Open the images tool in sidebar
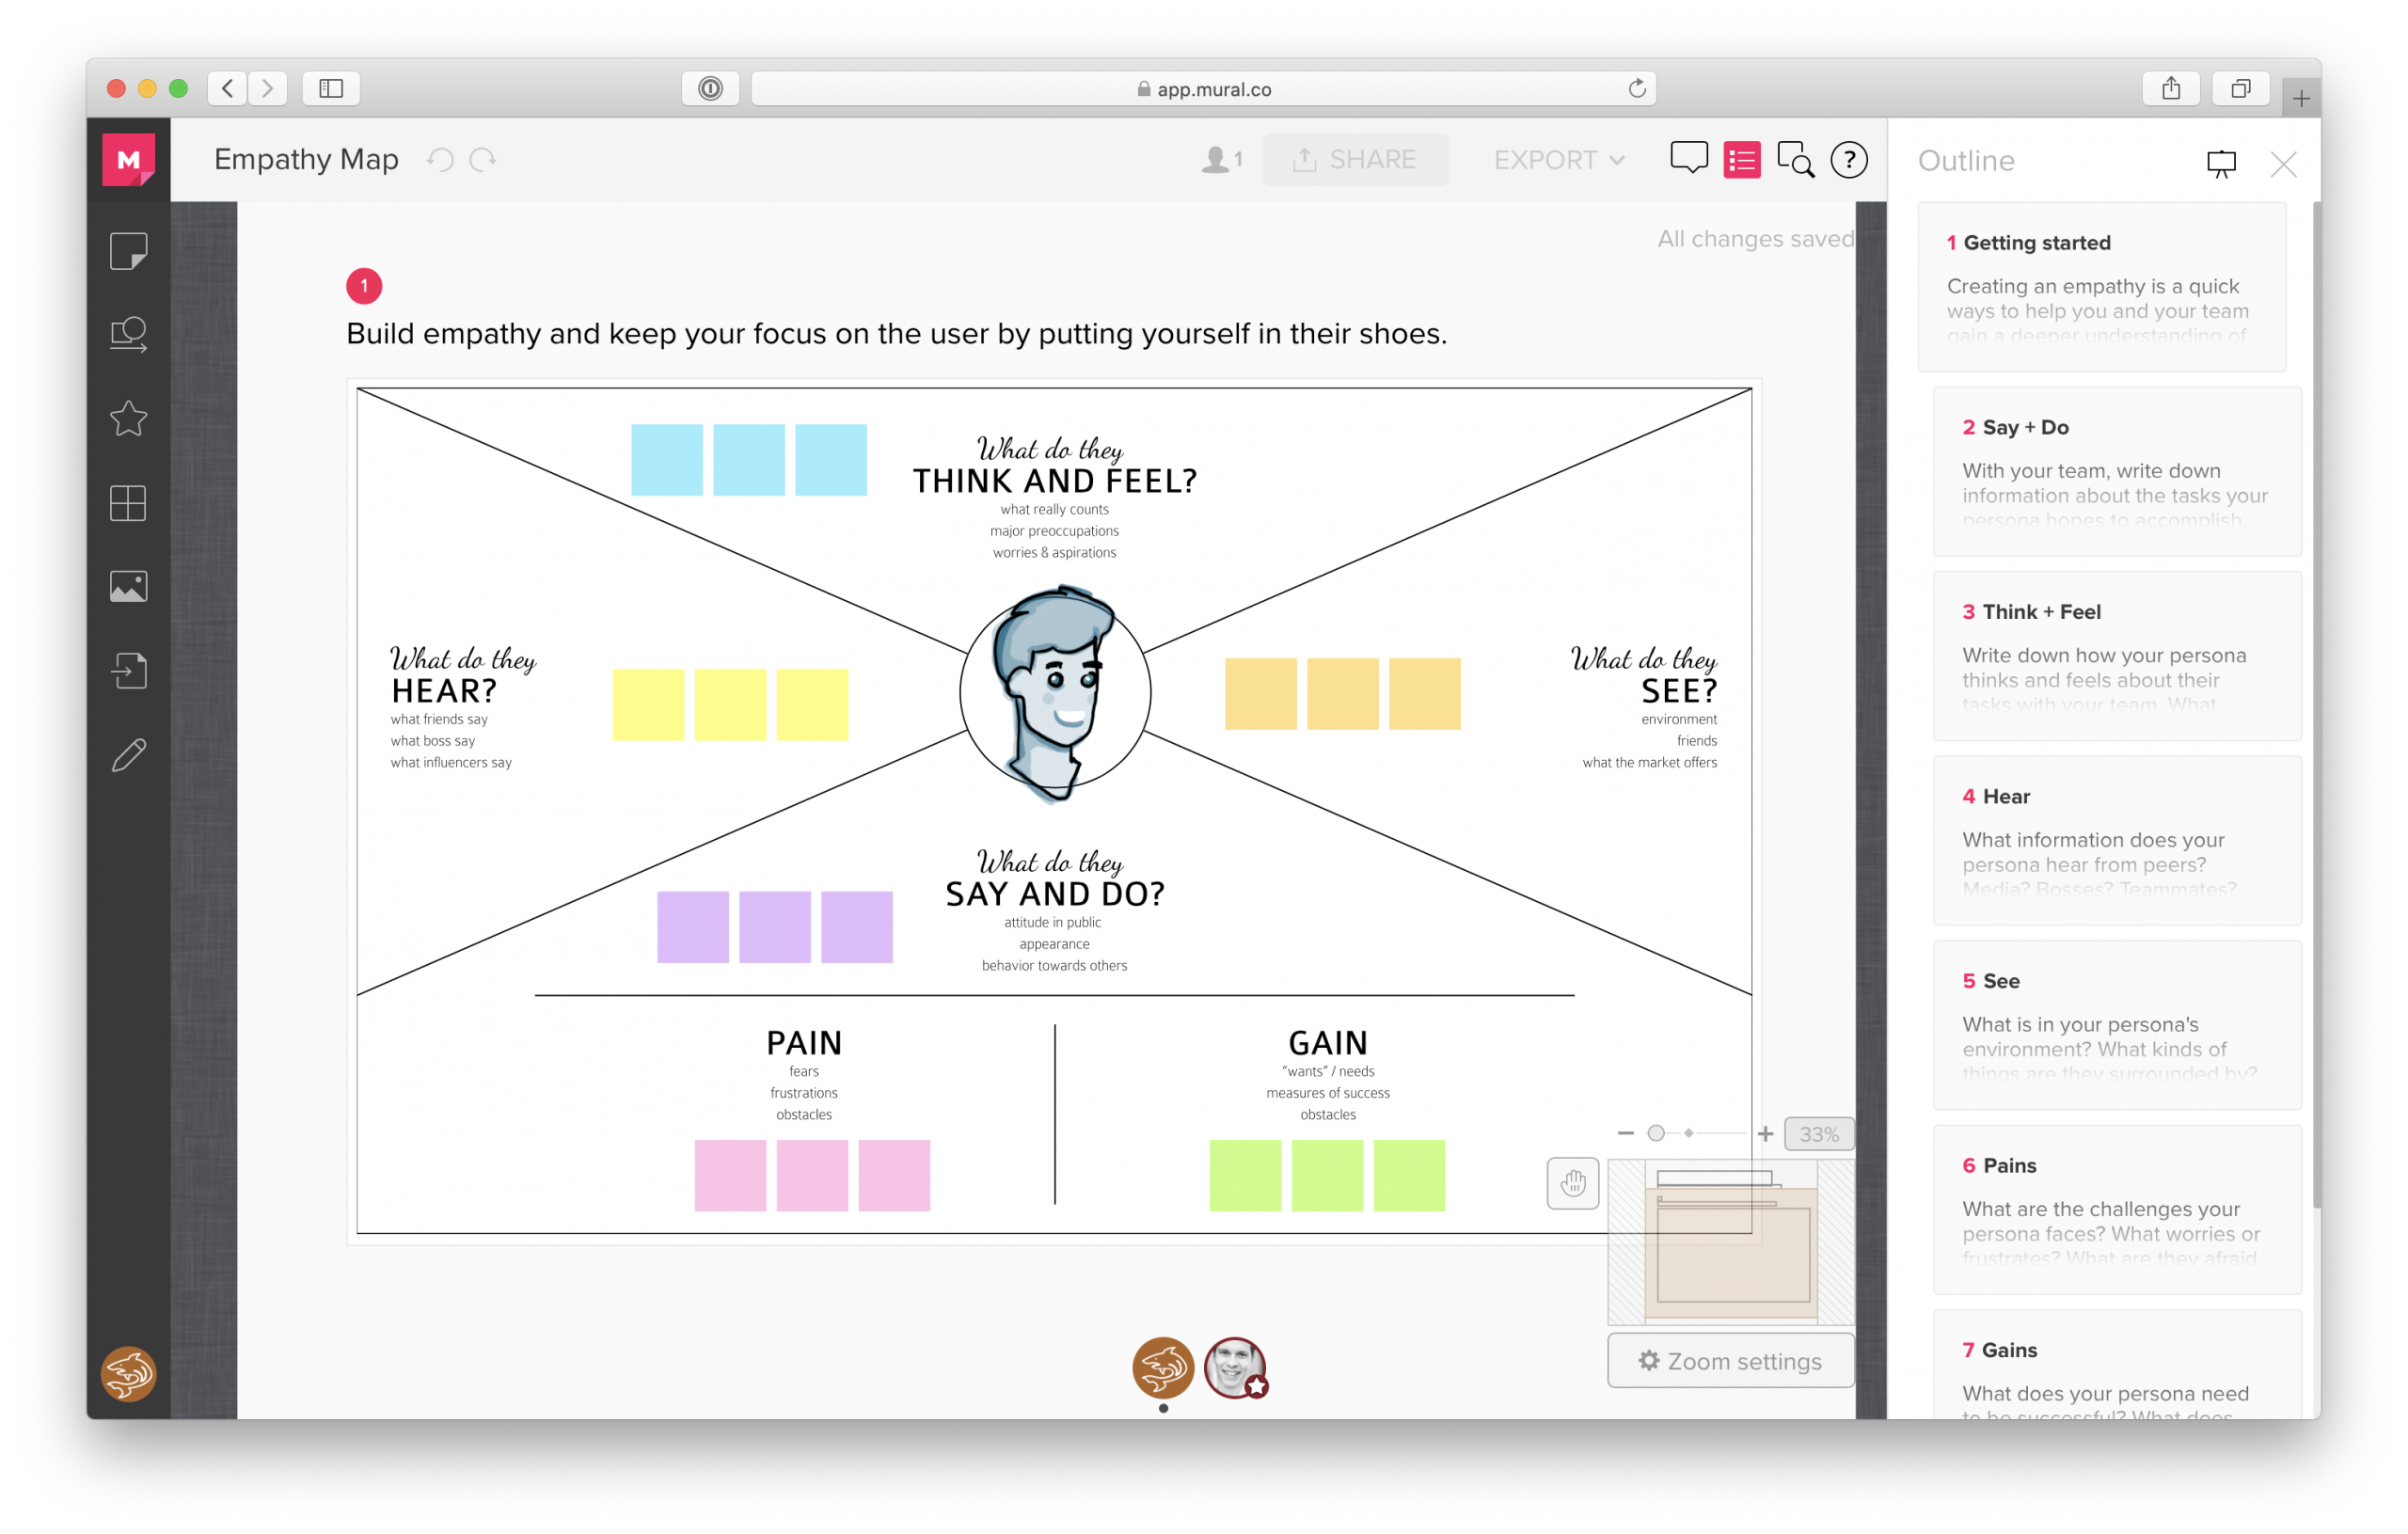The height and width of the screenshot is (1534, 2408). 128,587
